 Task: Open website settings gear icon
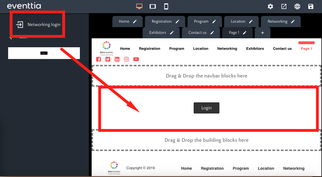pos(270,6)
